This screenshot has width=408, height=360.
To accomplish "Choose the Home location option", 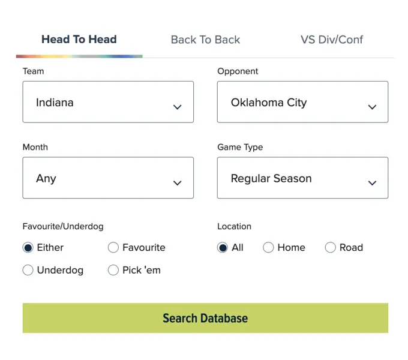I will click(x=268, y=248).
